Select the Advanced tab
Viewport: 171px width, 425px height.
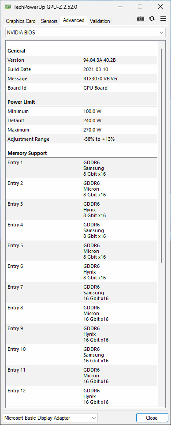(x=74, y=20)
